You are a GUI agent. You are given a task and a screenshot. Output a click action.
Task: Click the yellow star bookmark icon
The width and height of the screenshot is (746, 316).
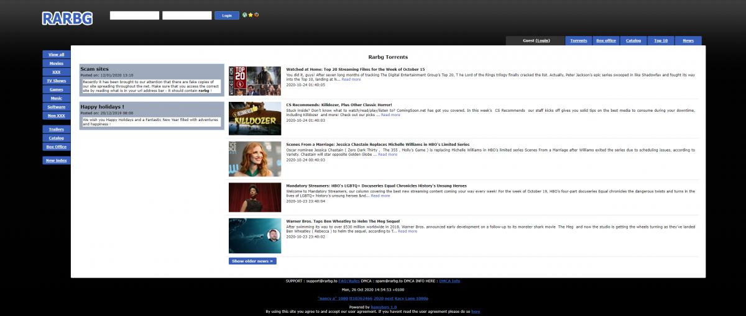point(251,15)
